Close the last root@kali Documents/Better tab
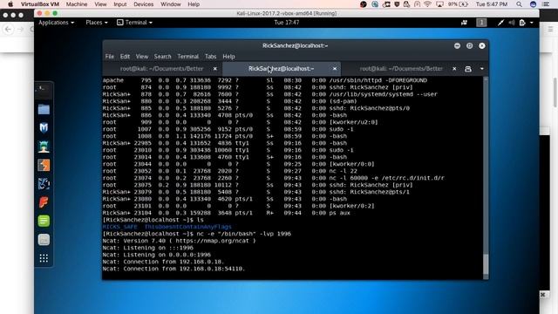Image resolution: width=558 pixels, height=314 pixels. pyautogui.click(x=454, y=69)
